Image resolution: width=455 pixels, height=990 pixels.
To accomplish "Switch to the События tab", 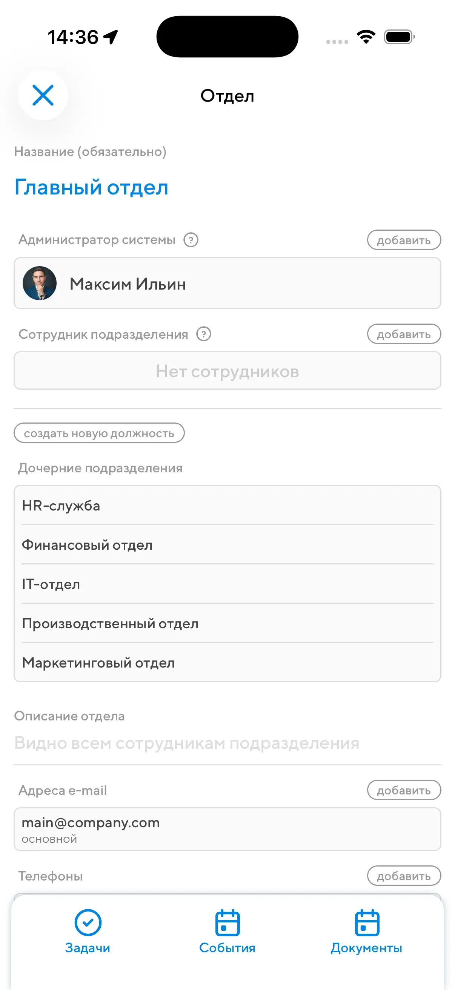I will click(227, 931).
